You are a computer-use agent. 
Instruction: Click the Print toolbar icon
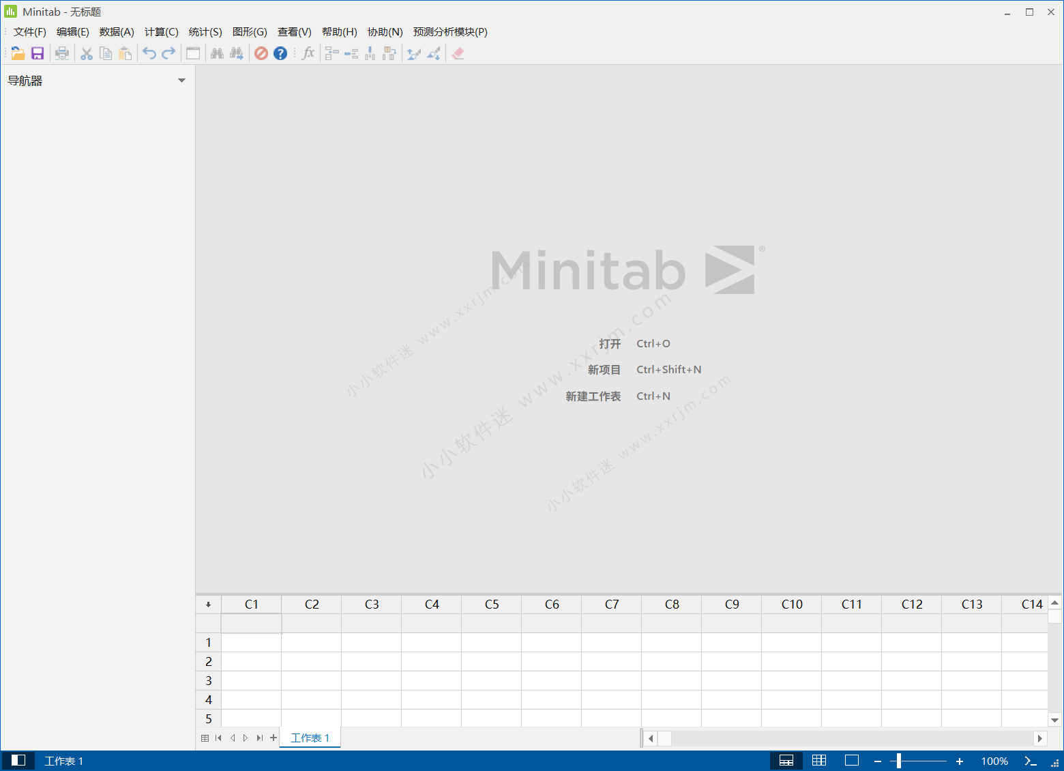[x=62, y=53]
